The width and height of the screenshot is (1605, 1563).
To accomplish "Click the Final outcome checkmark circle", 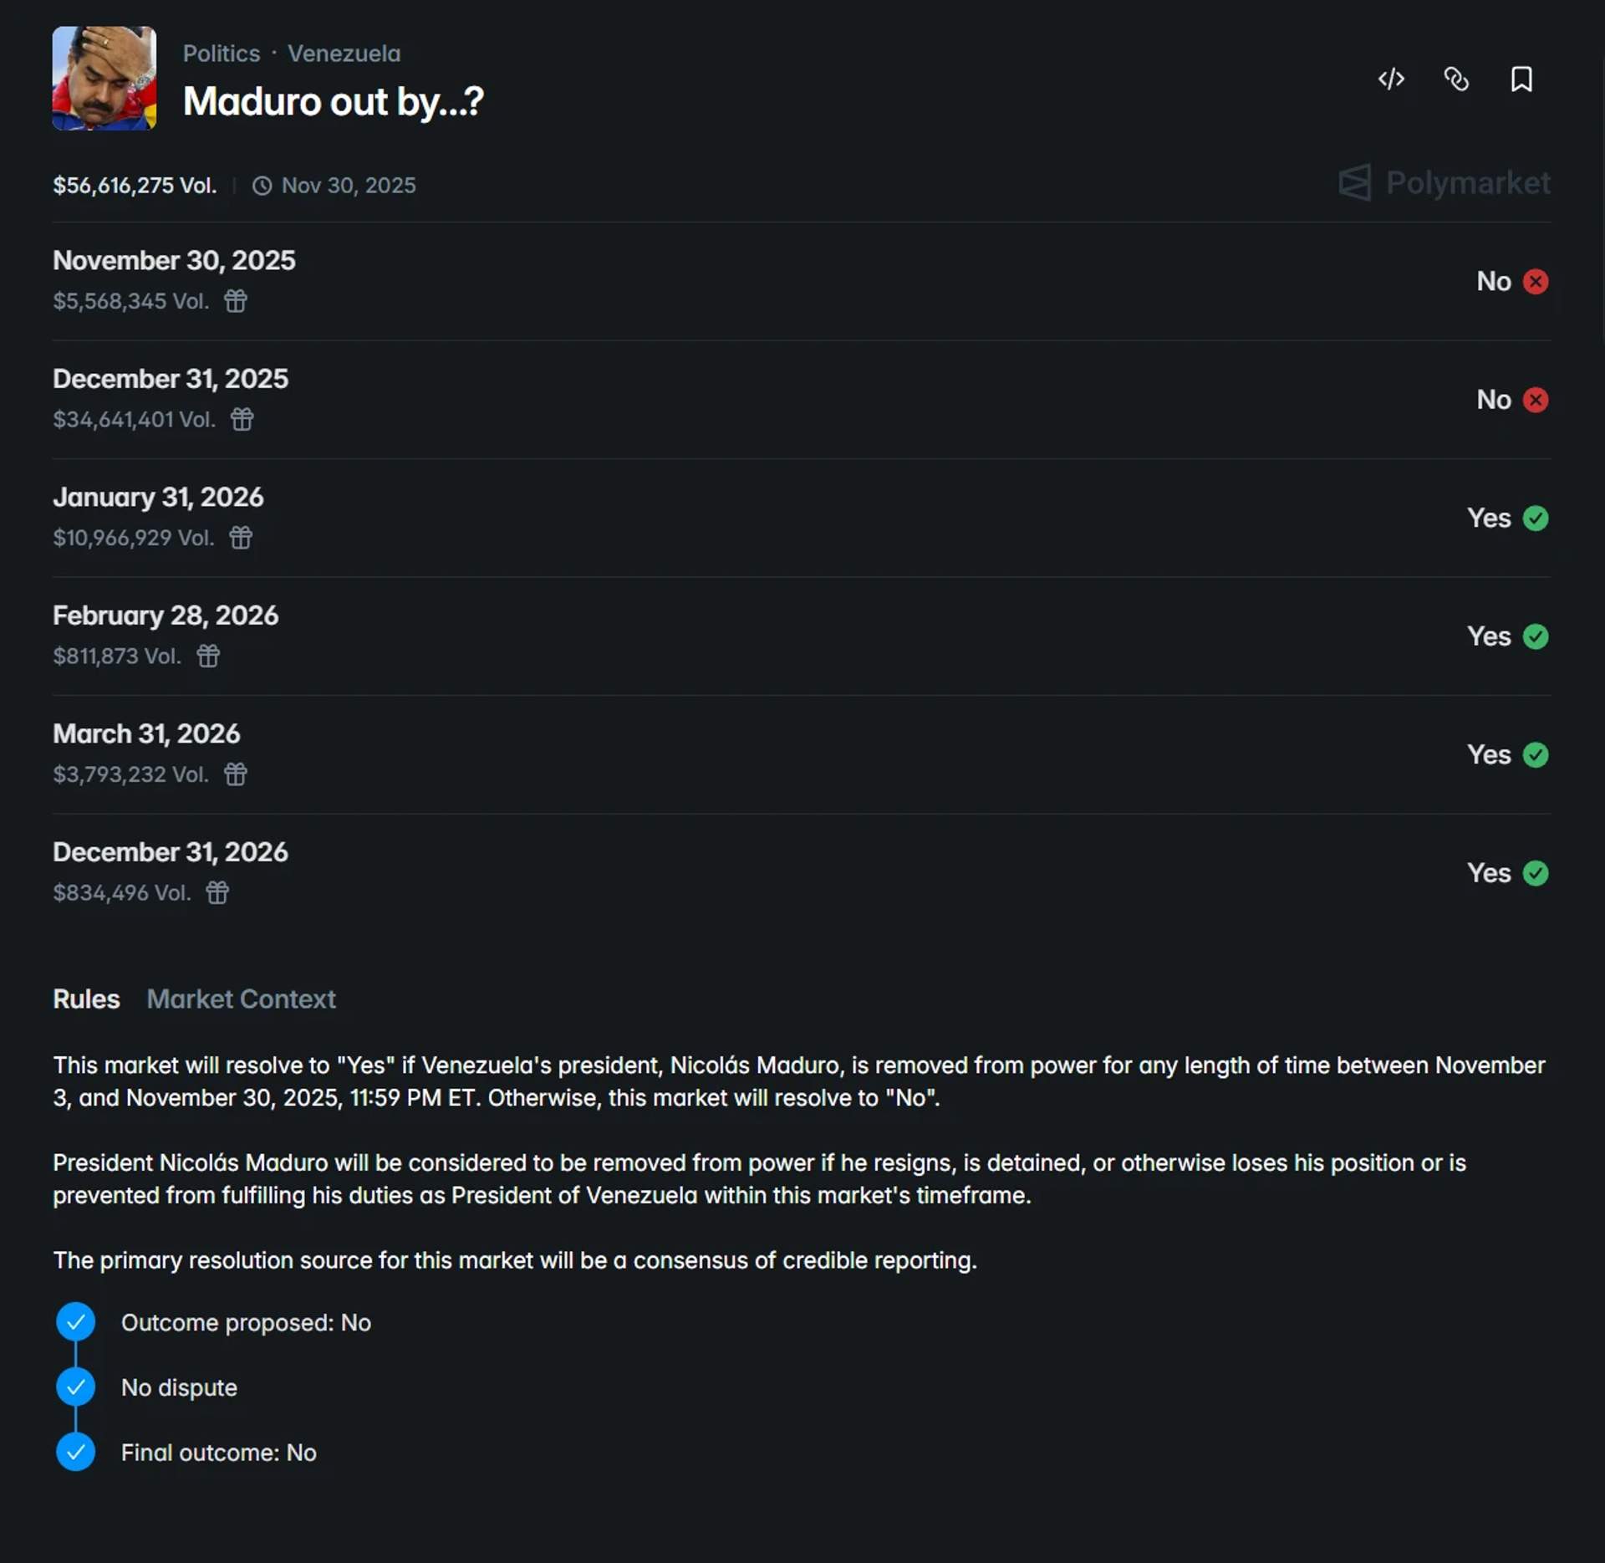I will coord(75,1453).
